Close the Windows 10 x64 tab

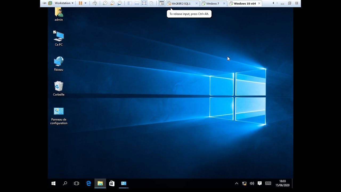(259, 3)
